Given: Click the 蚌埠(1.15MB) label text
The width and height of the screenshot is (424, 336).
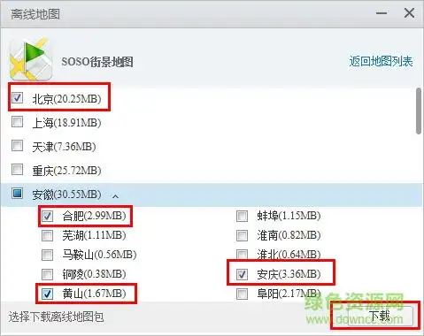Looking at the screenshot, I should point(289,216).
